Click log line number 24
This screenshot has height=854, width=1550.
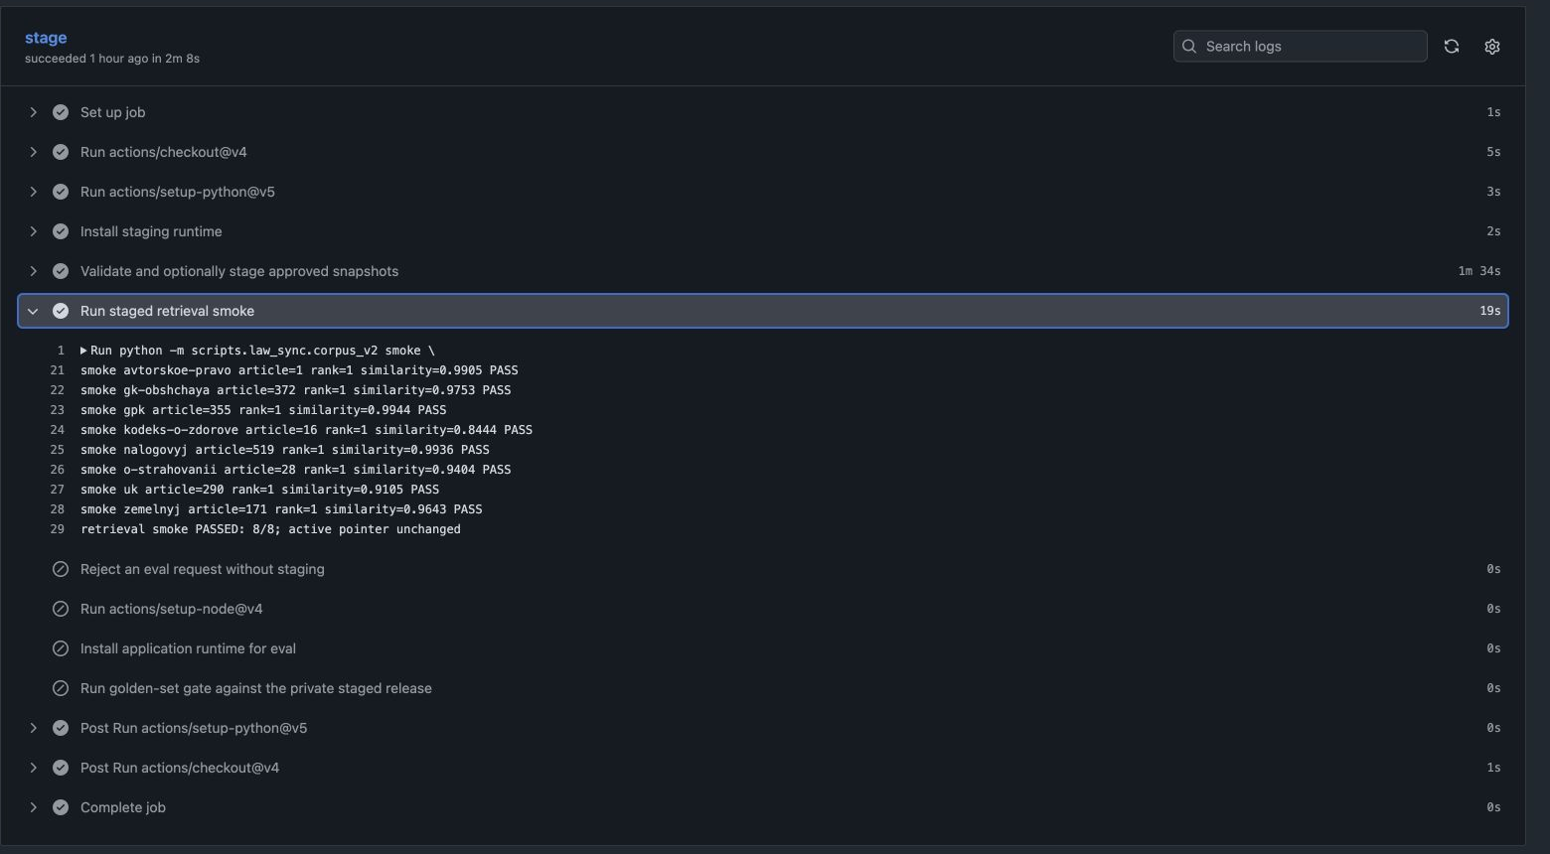(x=57, y=430)
